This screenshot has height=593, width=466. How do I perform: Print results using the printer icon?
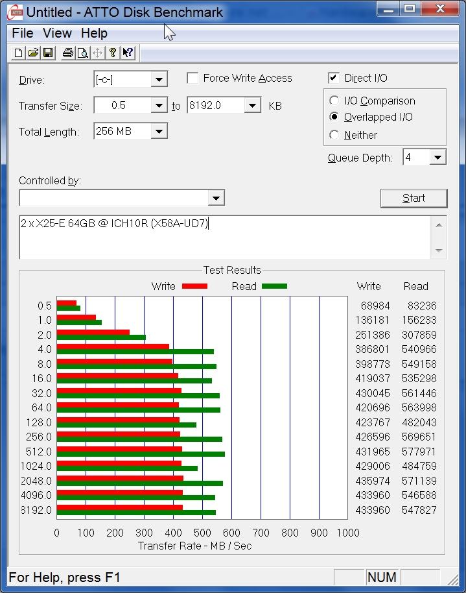point(67,53)
